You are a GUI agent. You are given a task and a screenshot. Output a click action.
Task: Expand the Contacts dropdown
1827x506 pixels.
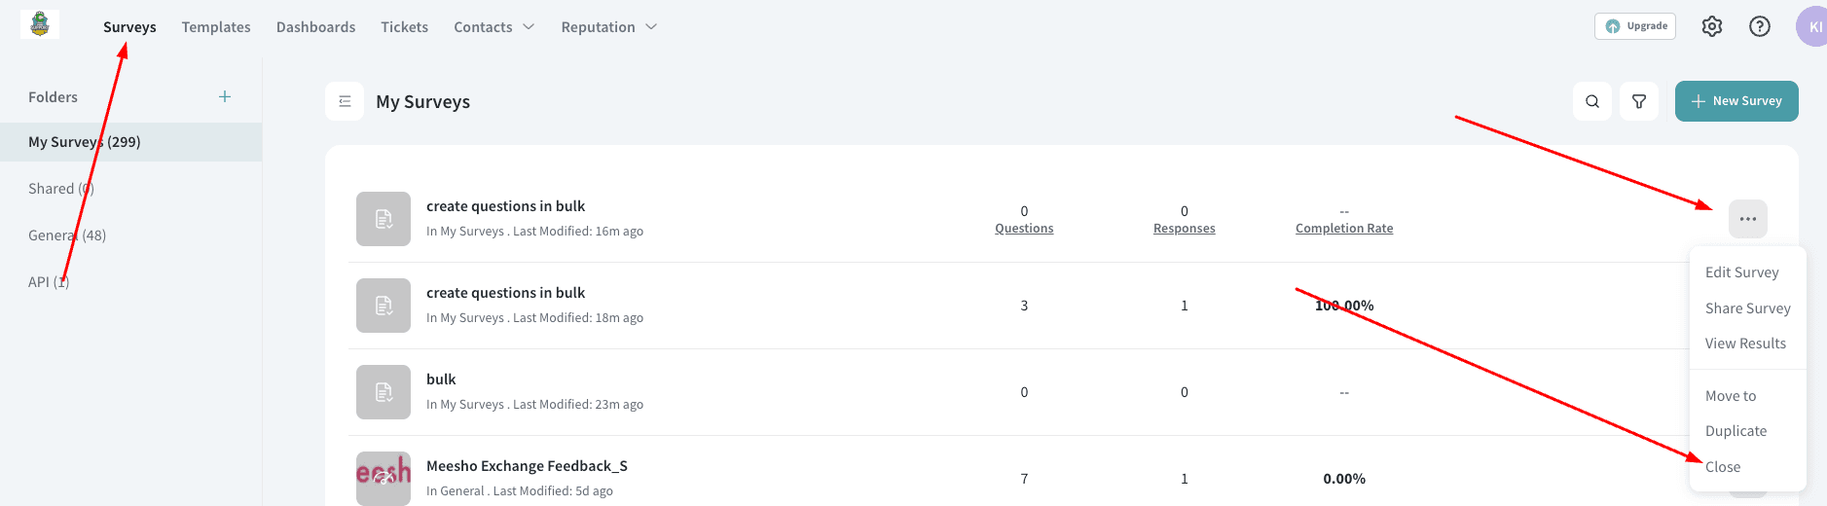pos(494,27)
